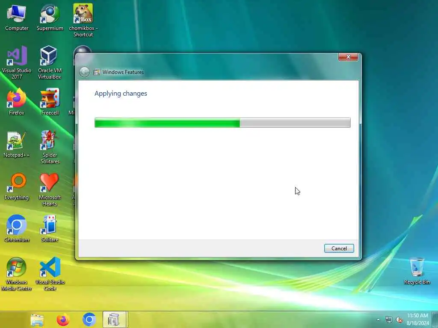Select the Notepad++ desktop icon
Screen dimensions: 438x328
17,144
